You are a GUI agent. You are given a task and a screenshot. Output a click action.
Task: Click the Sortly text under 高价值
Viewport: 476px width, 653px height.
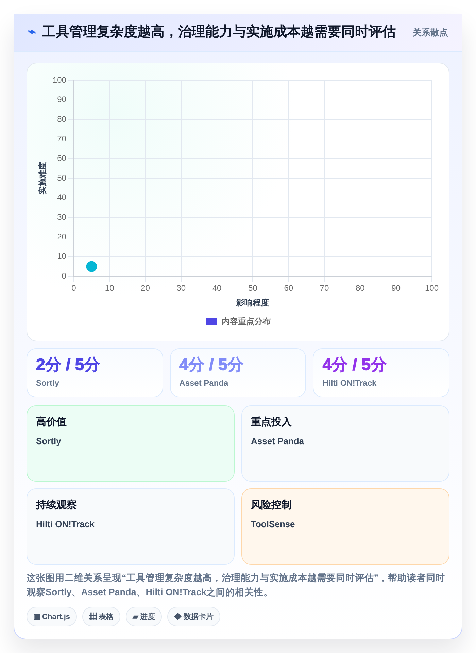tap(49, 441)
